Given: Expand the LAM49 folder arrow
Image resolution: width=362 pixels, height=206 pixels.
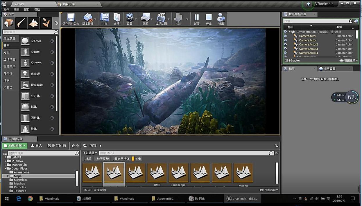Looking at the screenshot, I should point(6,157).
